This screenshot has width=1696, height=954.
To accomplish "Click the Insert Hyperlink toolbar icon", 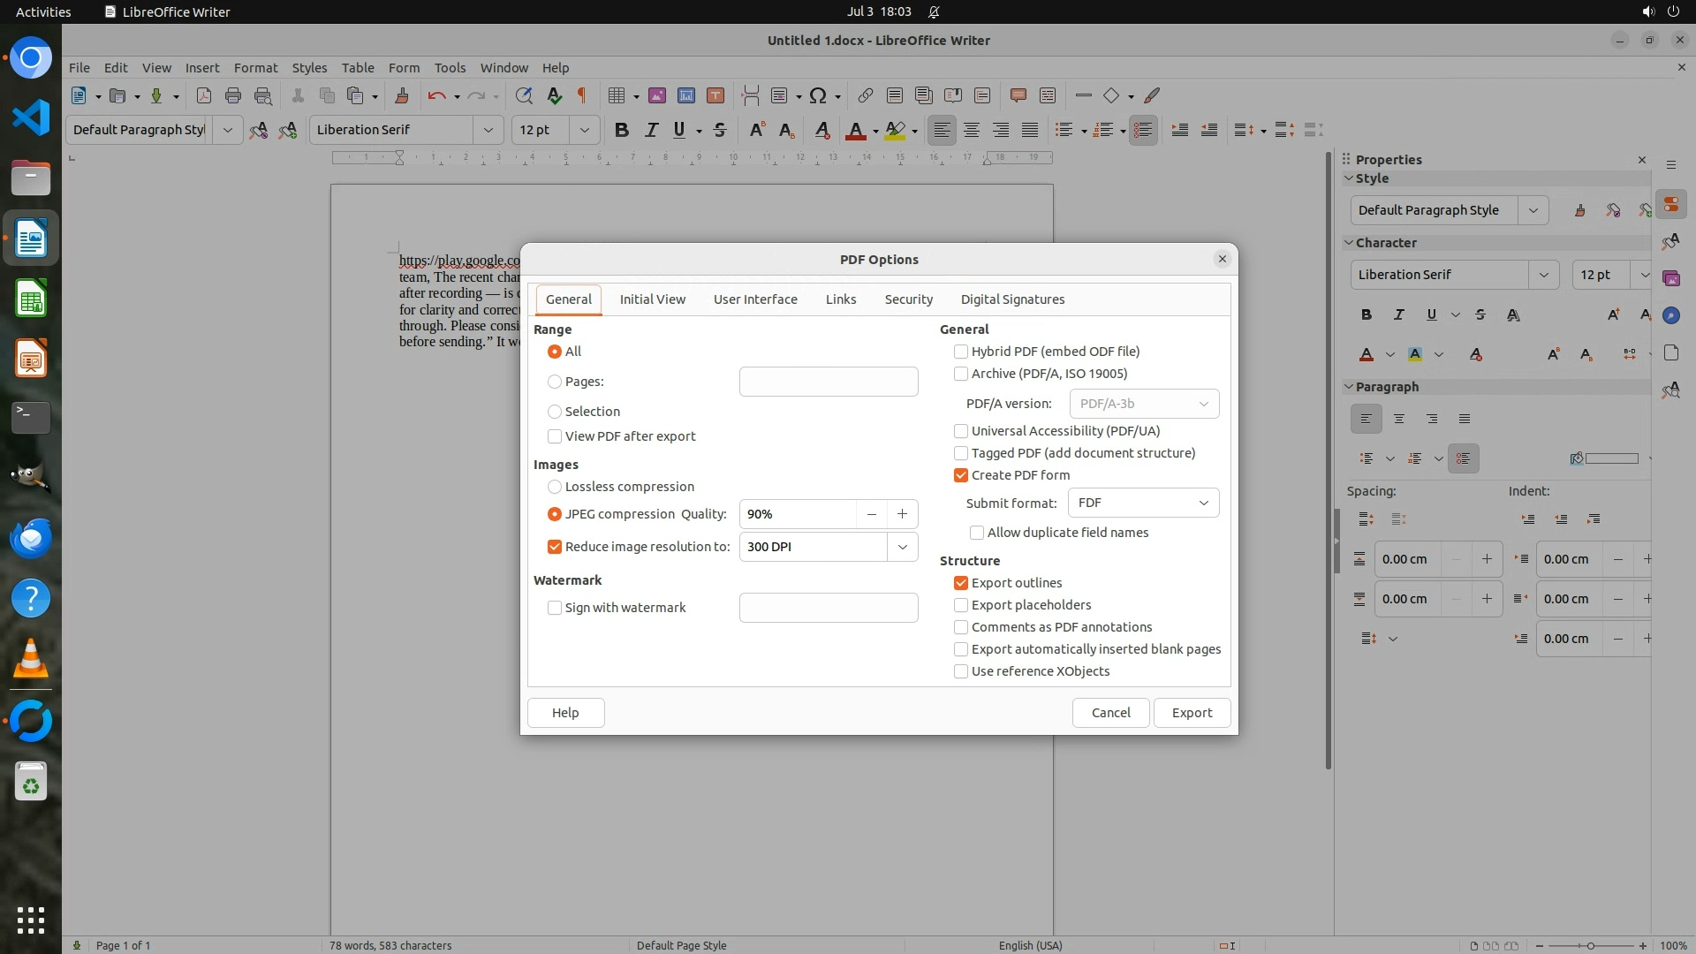I will tap(866, 95).
